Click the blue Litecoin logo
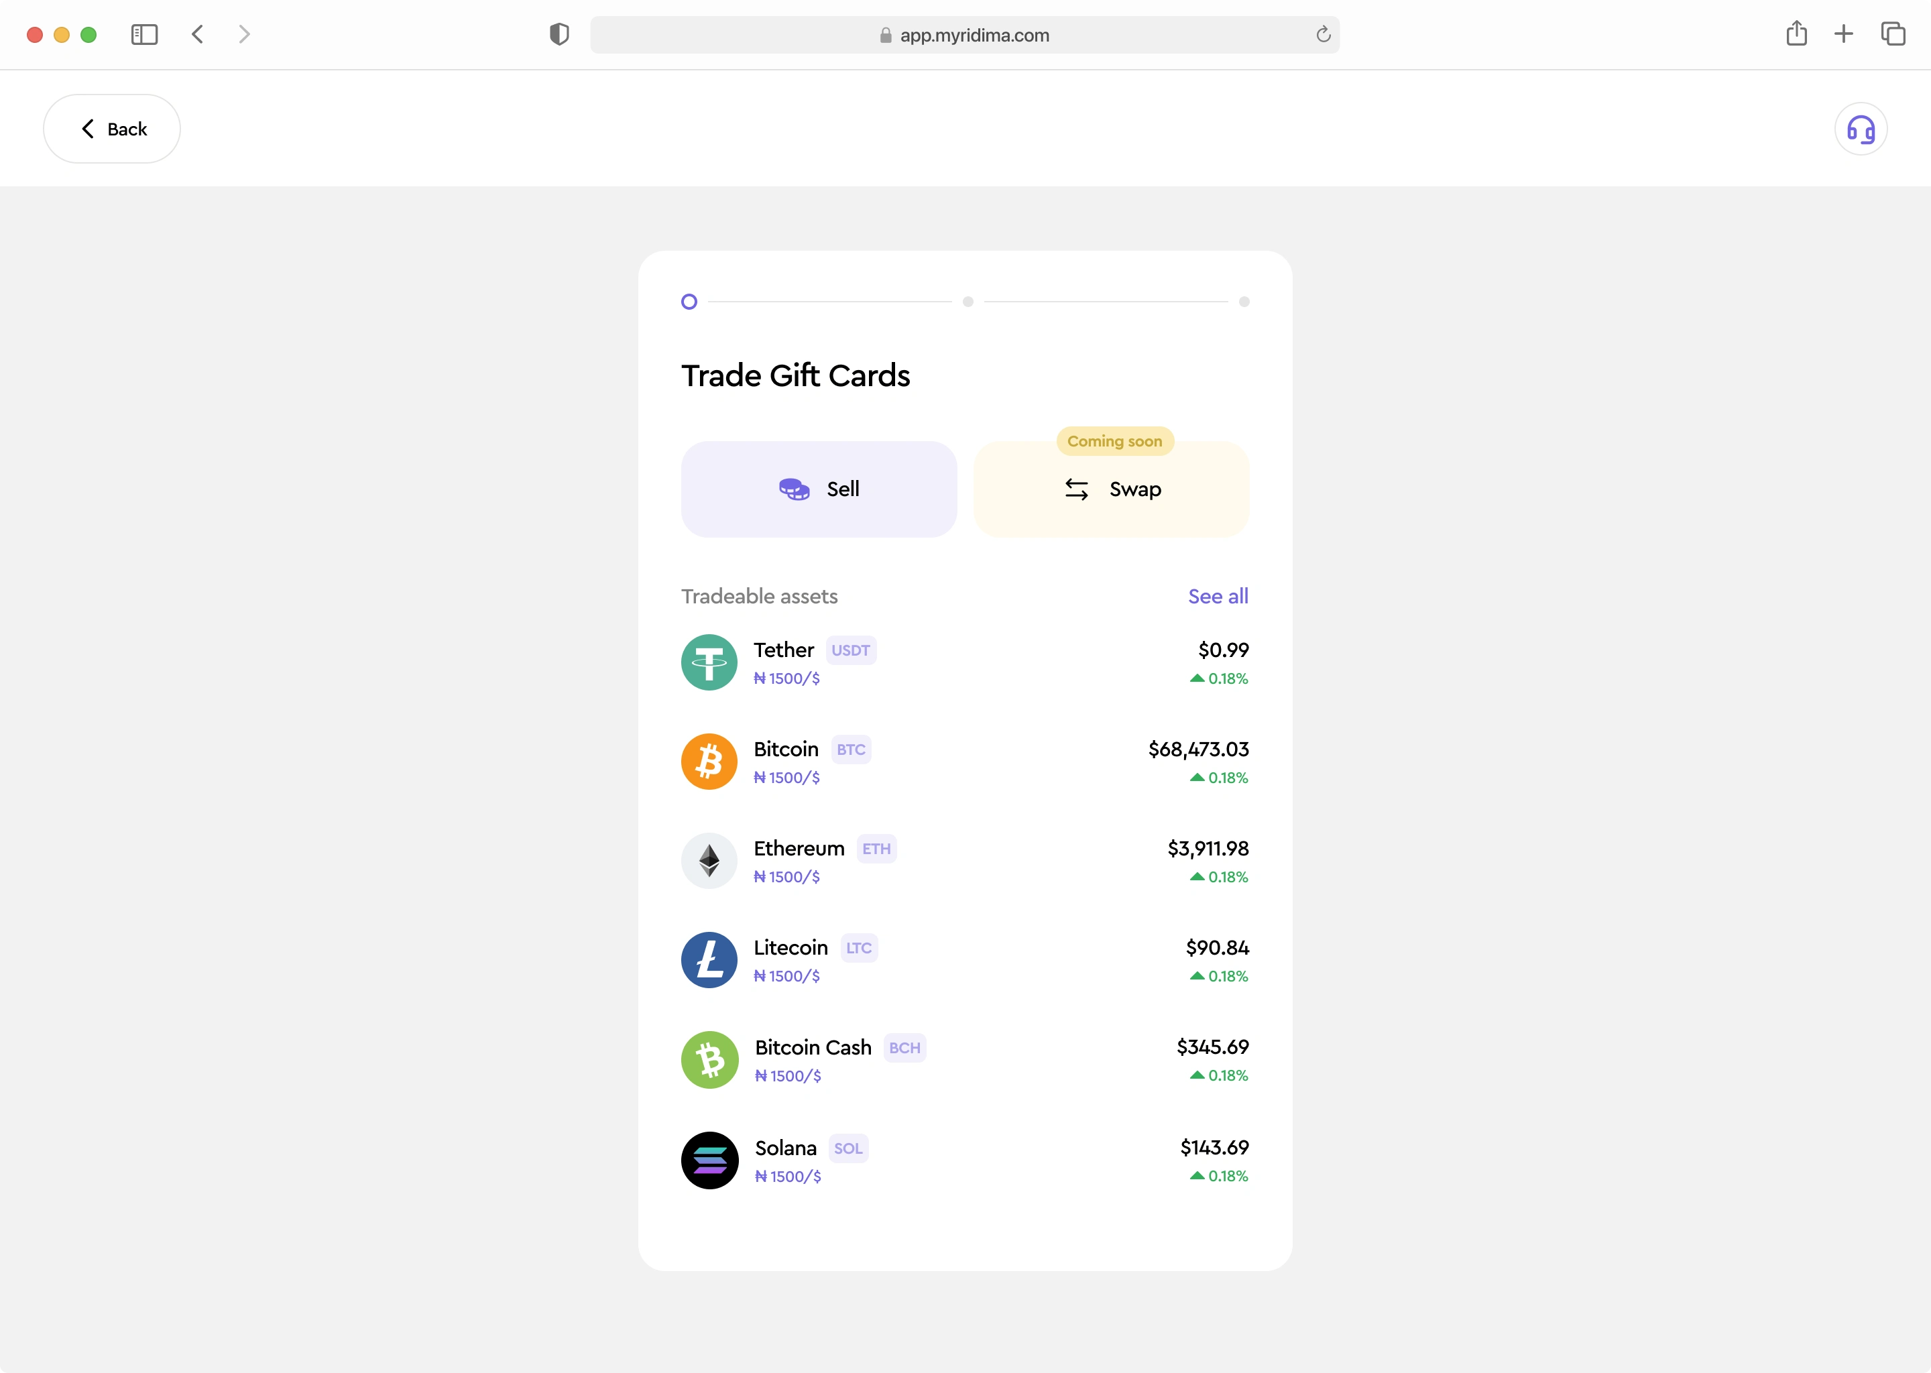 [x=709, y=959]
